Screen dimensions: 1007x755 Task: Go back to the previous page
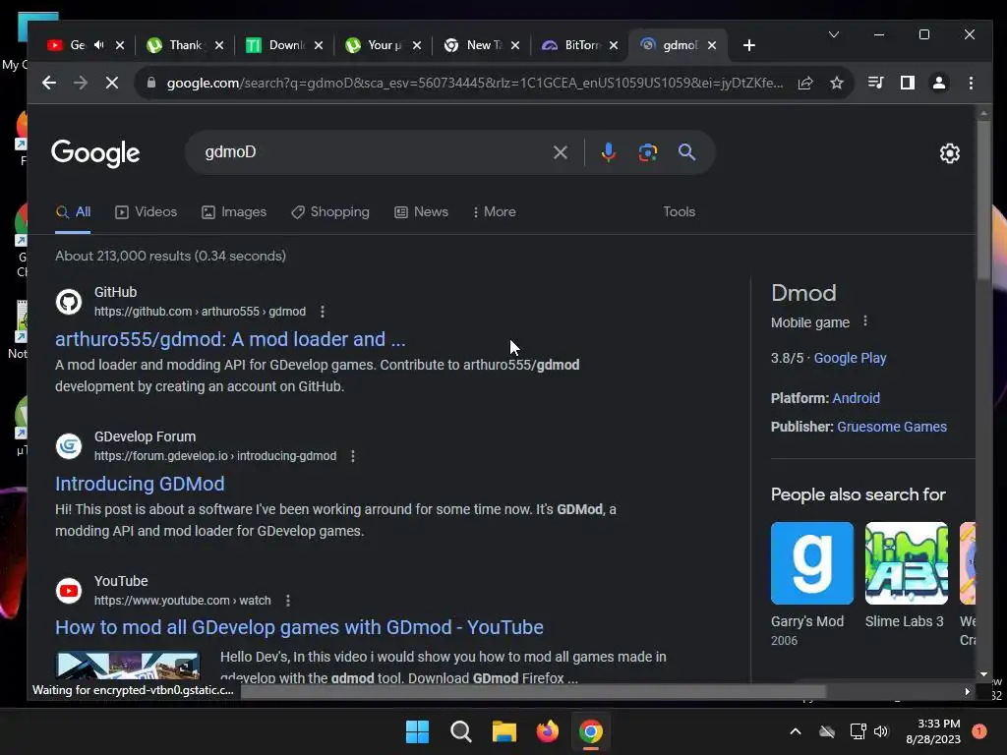tap(49, 83)
